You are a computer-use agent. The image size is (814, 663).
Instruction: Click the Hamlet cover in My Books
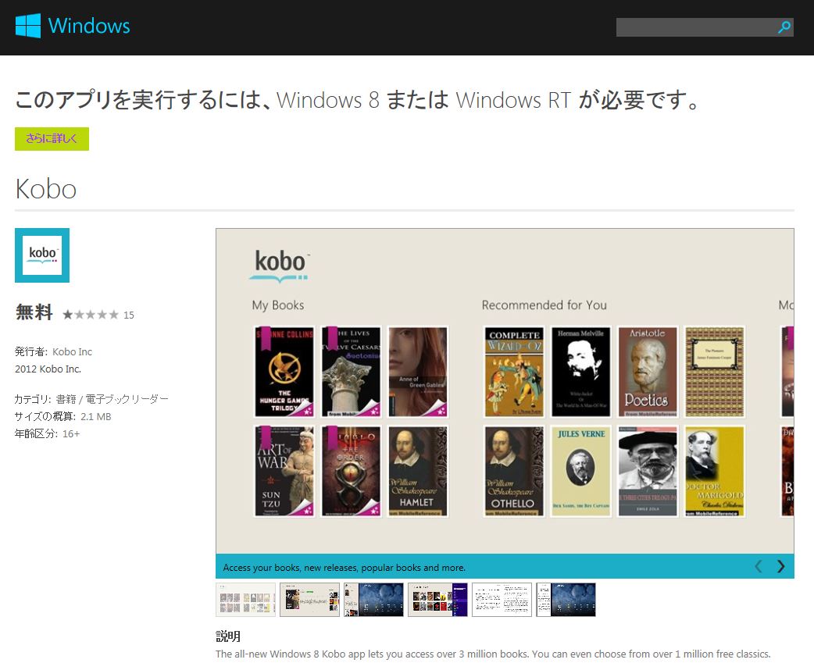click(418, 471)
